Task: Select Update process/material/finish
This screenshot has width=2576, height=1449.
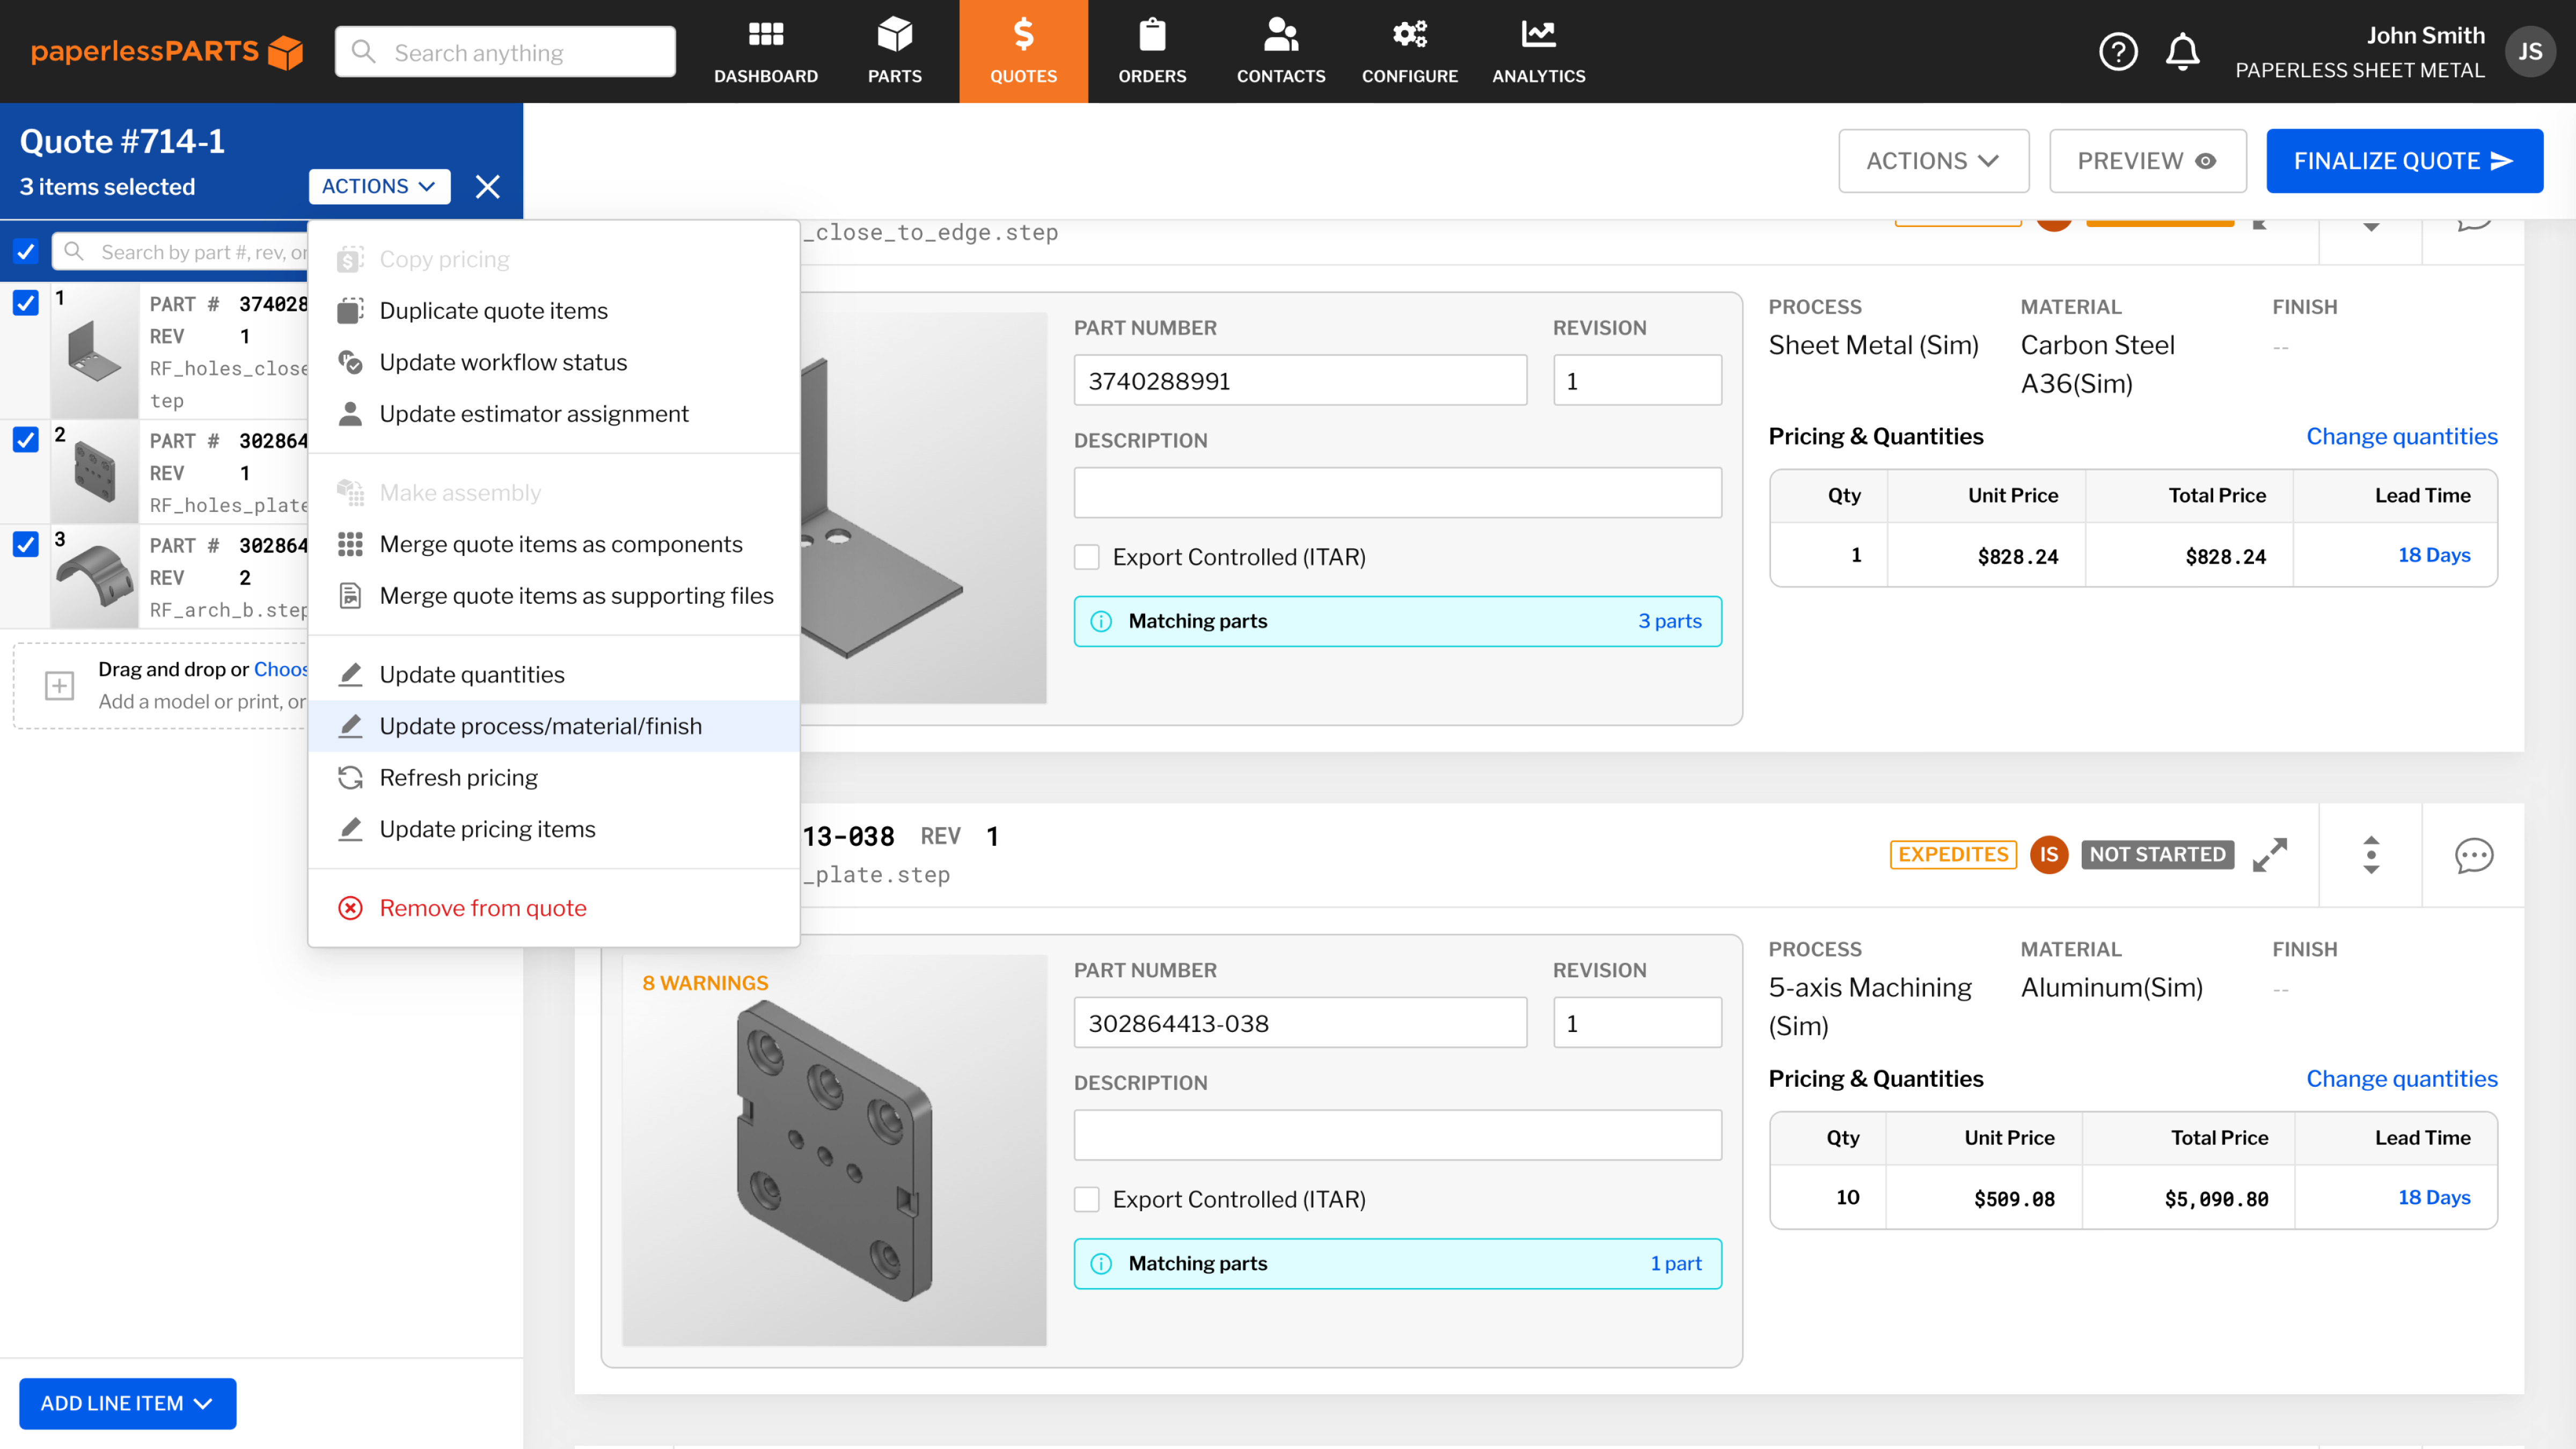Action: [553, 726]
